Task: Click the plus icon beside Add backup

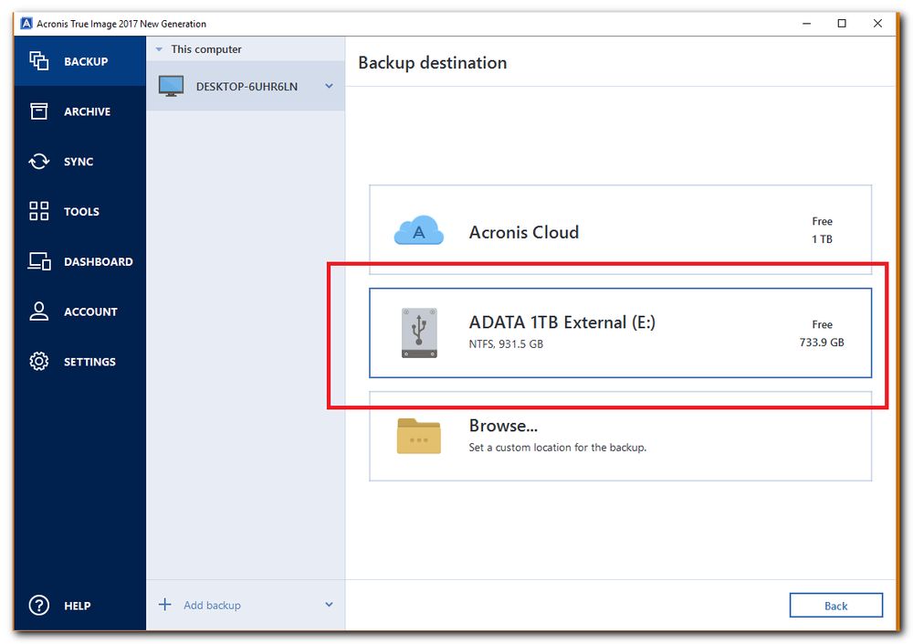Action: tap(164, 605)
